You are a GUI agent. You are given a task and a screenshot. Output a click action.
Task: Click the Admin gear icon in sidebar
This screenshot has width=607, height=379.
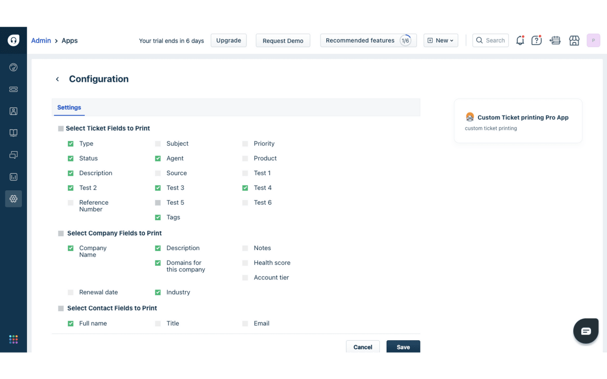(x=13, y=199)
